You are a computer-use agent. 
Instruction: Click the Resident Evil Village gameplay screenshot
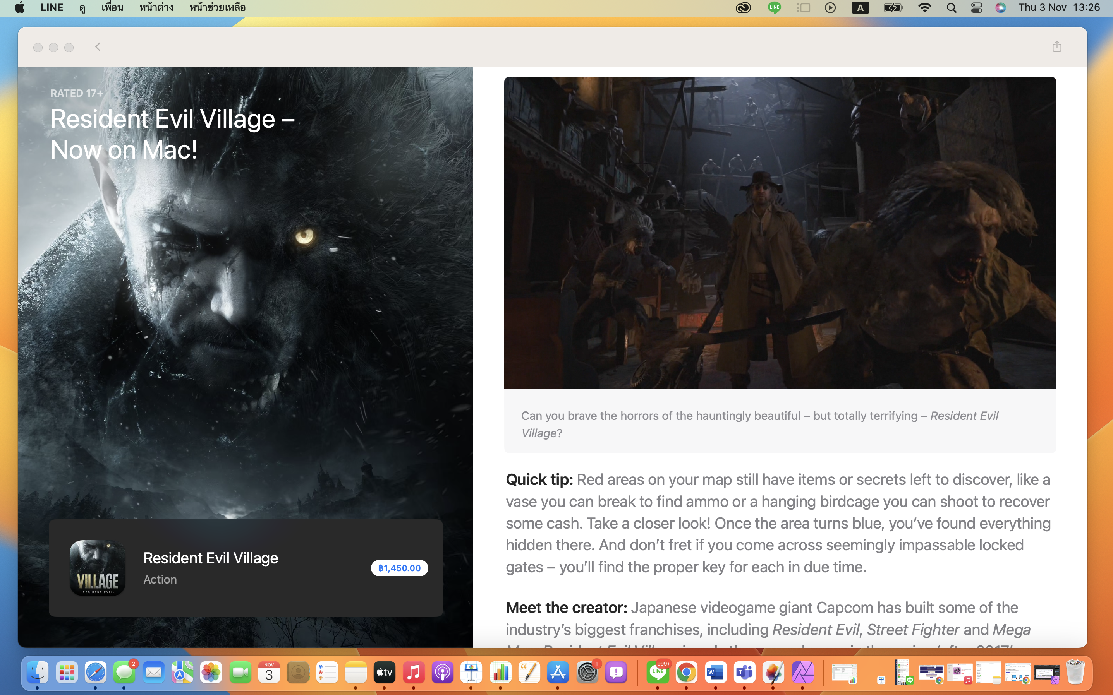(x=780, y=233)
